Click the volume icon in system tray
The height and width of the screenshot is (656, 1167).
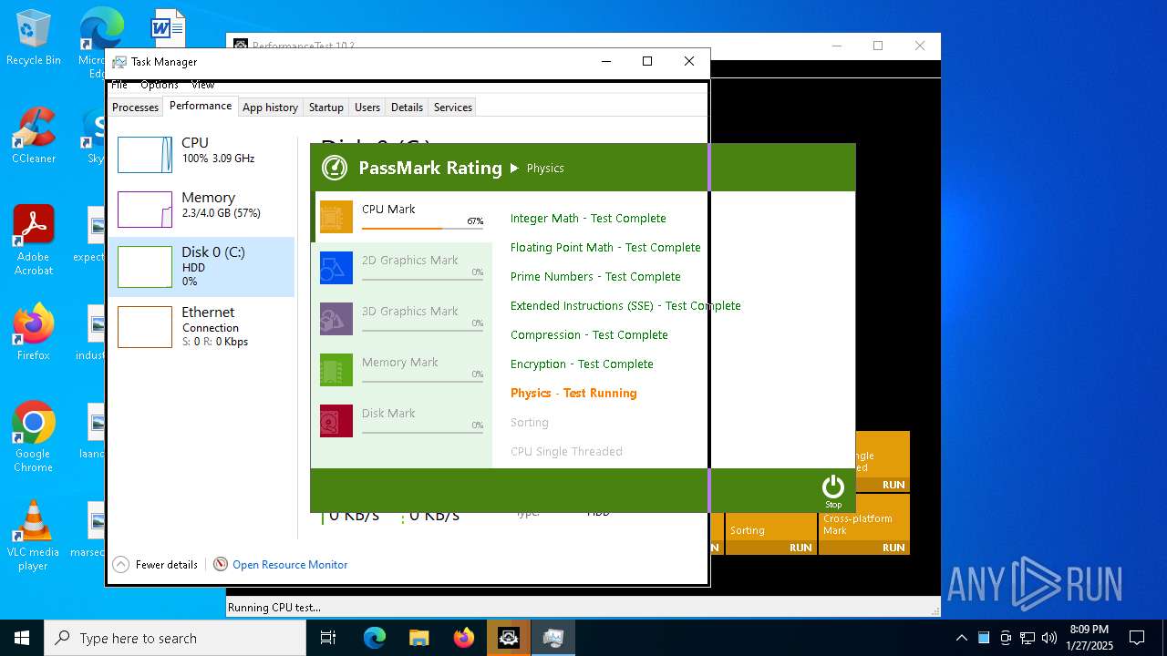[x=1049, y=638]
